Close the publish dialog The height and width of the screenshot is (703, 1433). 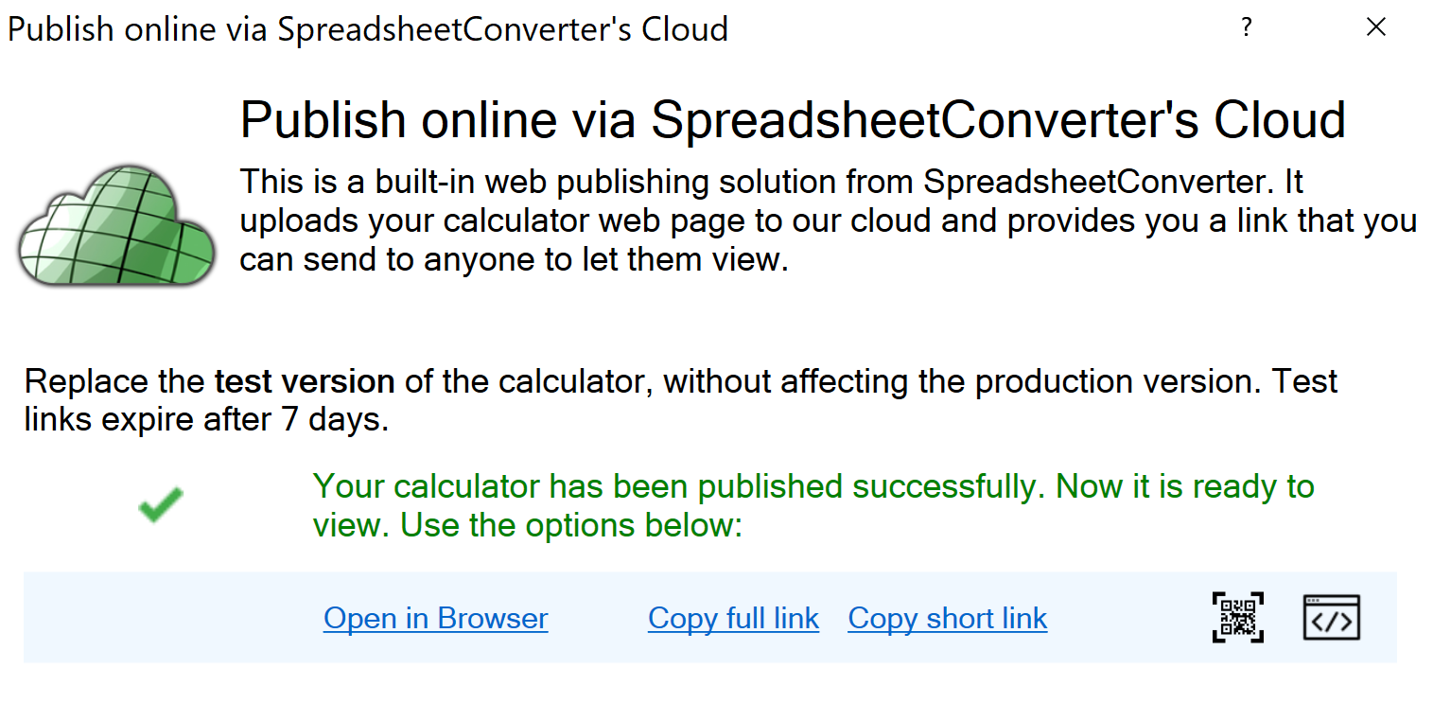click(1375, 26)
